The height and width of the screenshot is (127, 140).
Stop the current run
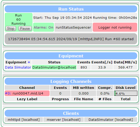coord(11,29)
